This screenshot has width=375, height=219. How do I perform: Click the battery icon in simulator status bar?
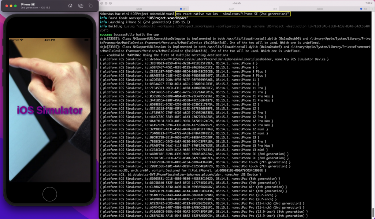86,40
